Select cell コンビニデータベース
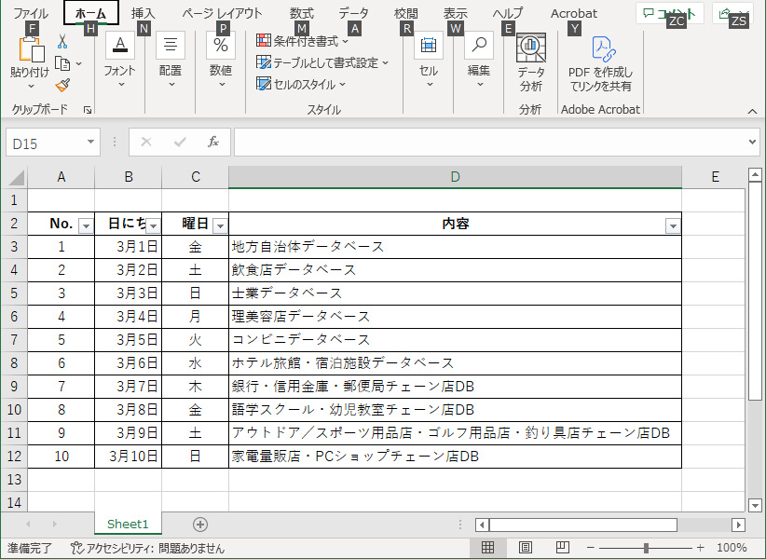766x559 pixels. click(x=455, y=340)
